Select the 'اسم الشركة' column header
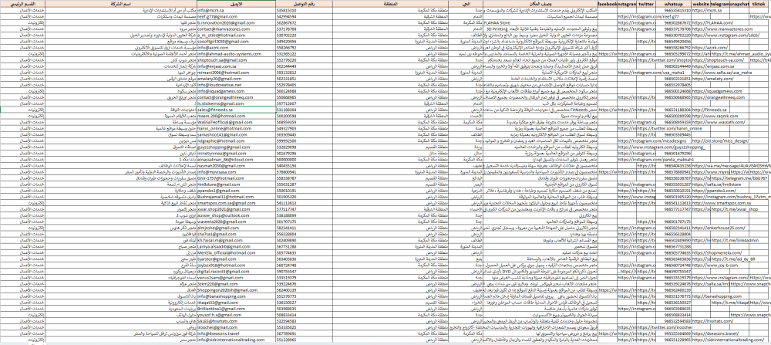Image resolution: width=771 pixels, height=345 pixels. click(x=120, y=3)
